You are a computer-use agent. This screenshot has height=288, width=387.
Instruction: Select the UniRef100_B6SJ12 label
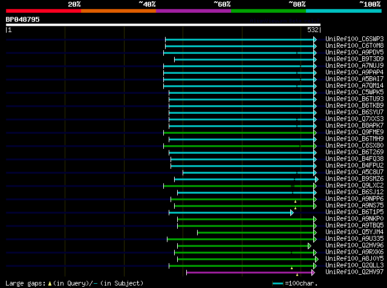coord(354,192)
